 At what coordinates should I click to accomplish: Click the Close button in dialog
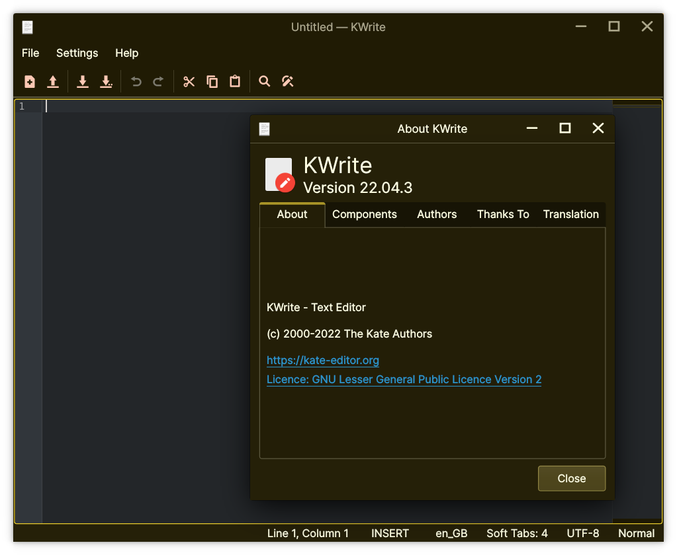click(x=572, y=478)
